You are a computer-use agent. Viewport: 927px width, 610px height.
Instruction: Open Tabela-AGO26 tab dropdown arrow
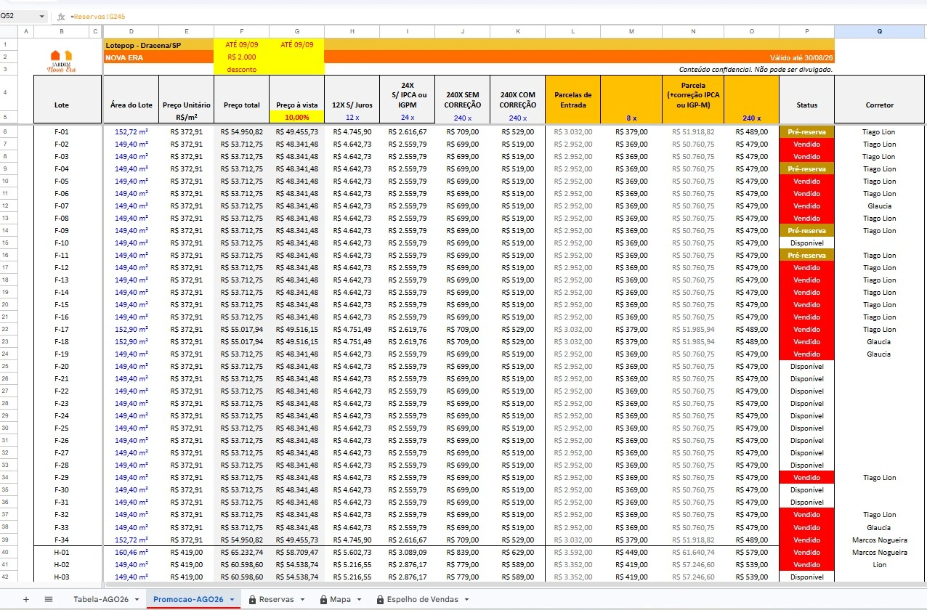click(x=138, y=599)
